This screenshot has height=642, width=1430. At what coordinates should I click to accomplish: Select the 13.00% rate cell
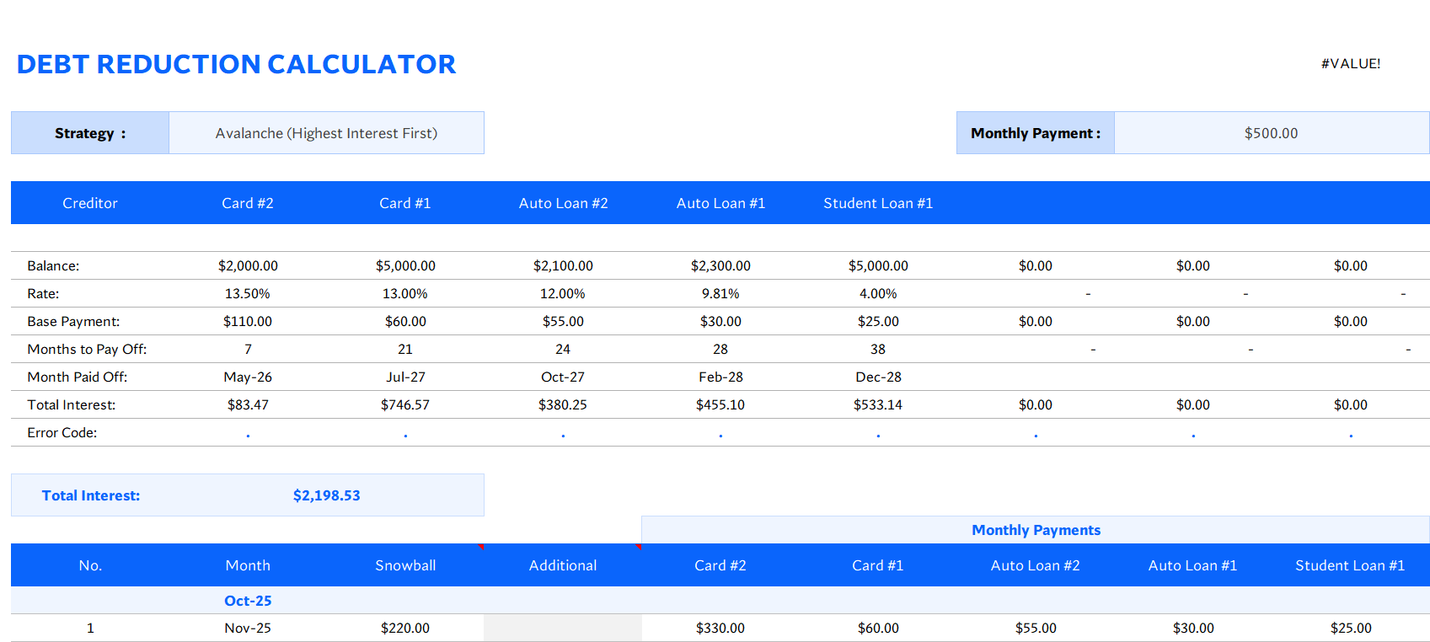pos(405,293)
